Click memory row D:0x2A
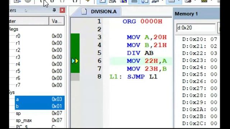Viewport: 230px width, 129px height. tap(200, 109)
